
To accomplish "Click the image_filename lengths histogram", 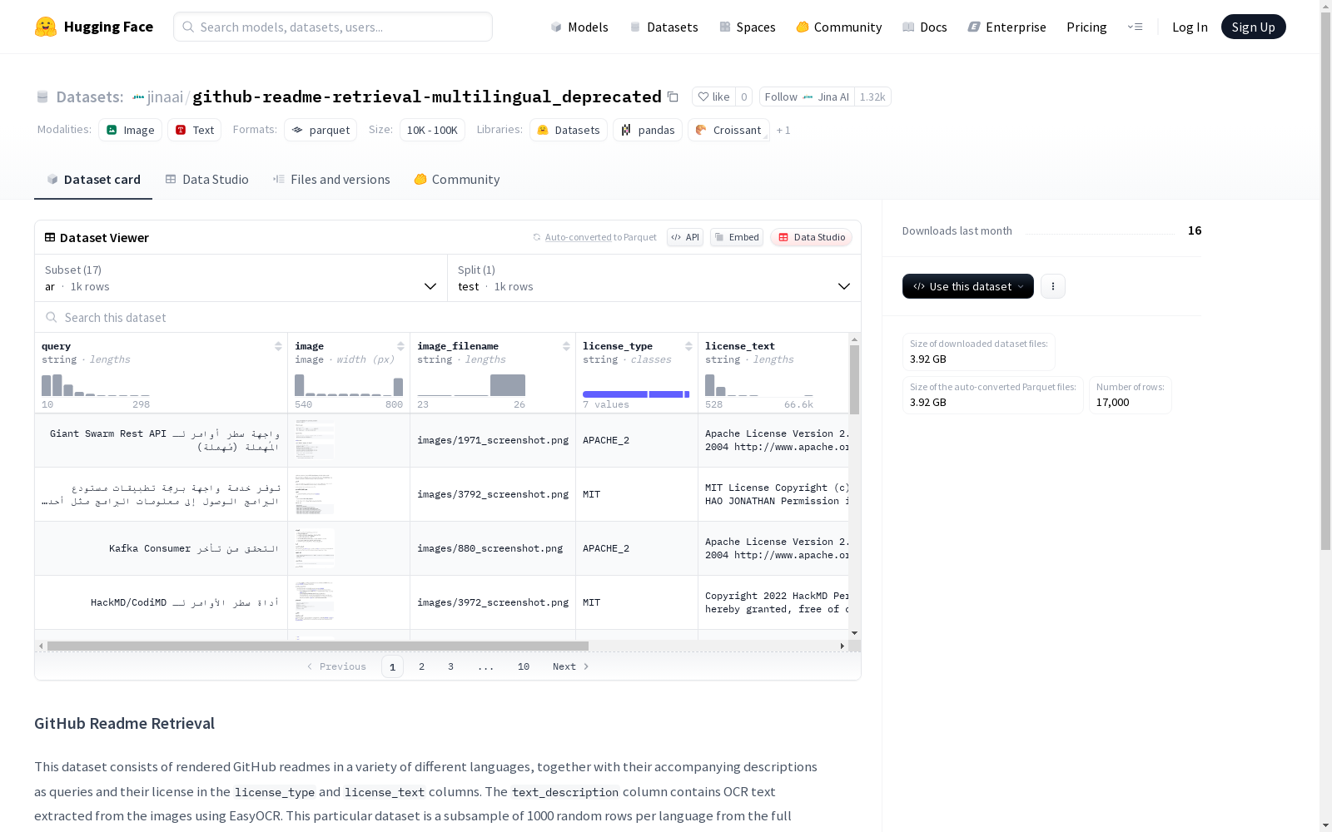I will (471, 385).
